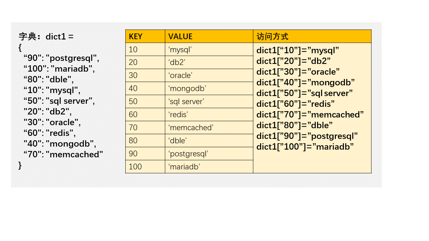Click the line dict1["70"]="memcached"
Viewport: 429px width, 241px height.
pyautogui.click(x=310, y=115)
